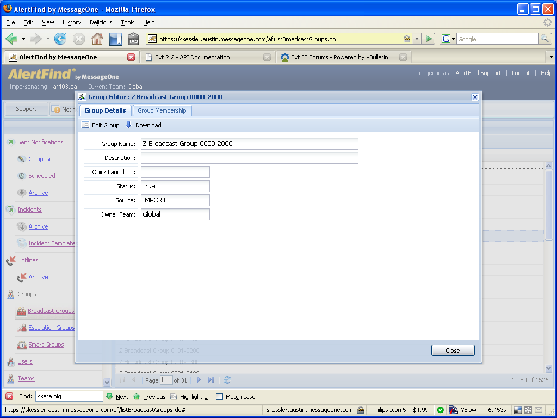Close the AlertFind browser tab
557x418 pixels.
(131, 57)
